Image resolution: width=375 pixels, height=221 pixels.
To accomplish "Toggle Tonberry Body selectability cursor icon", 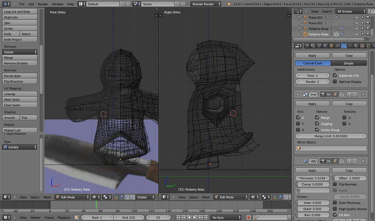I will (363, 29).
